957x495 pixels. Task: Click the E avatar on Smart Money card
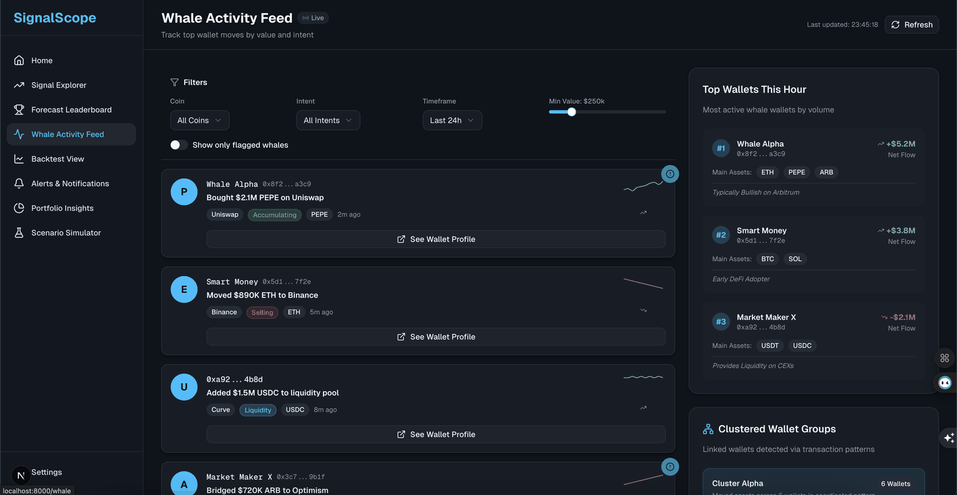(x=184, y=289)
